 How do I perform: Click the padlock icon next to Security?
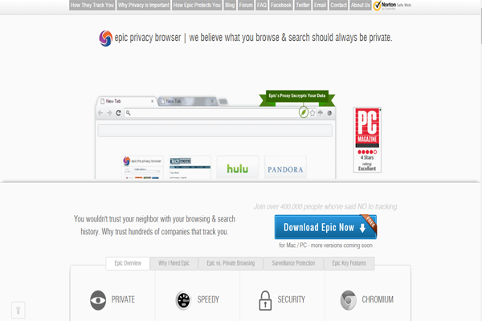coord(265,300)
